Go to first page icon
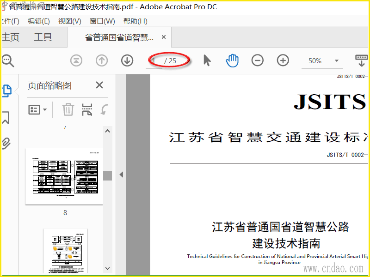This screenshot has height=277, width=370. (76, 60)
